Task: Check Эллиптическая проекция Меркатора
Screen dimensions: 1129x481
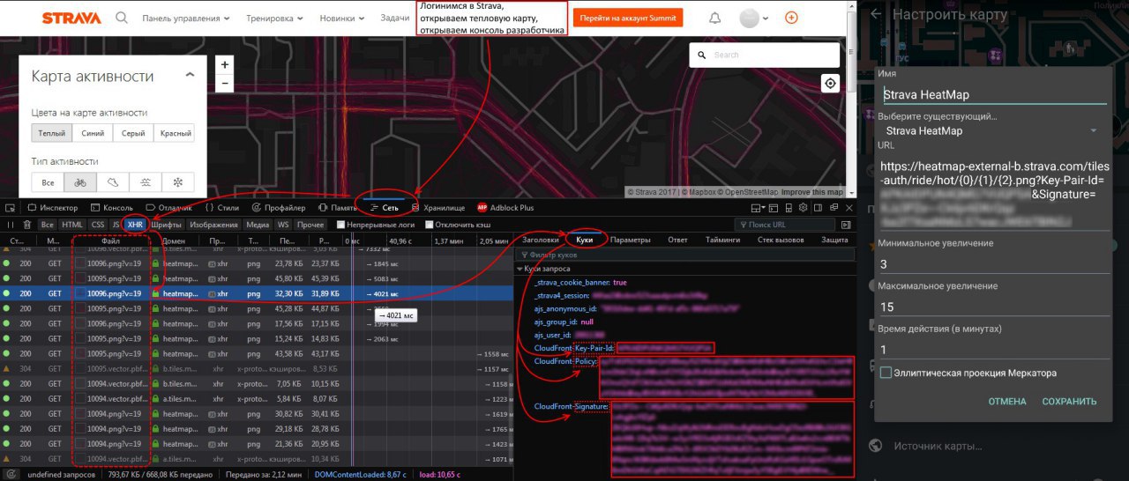Action: click(886, 374)
